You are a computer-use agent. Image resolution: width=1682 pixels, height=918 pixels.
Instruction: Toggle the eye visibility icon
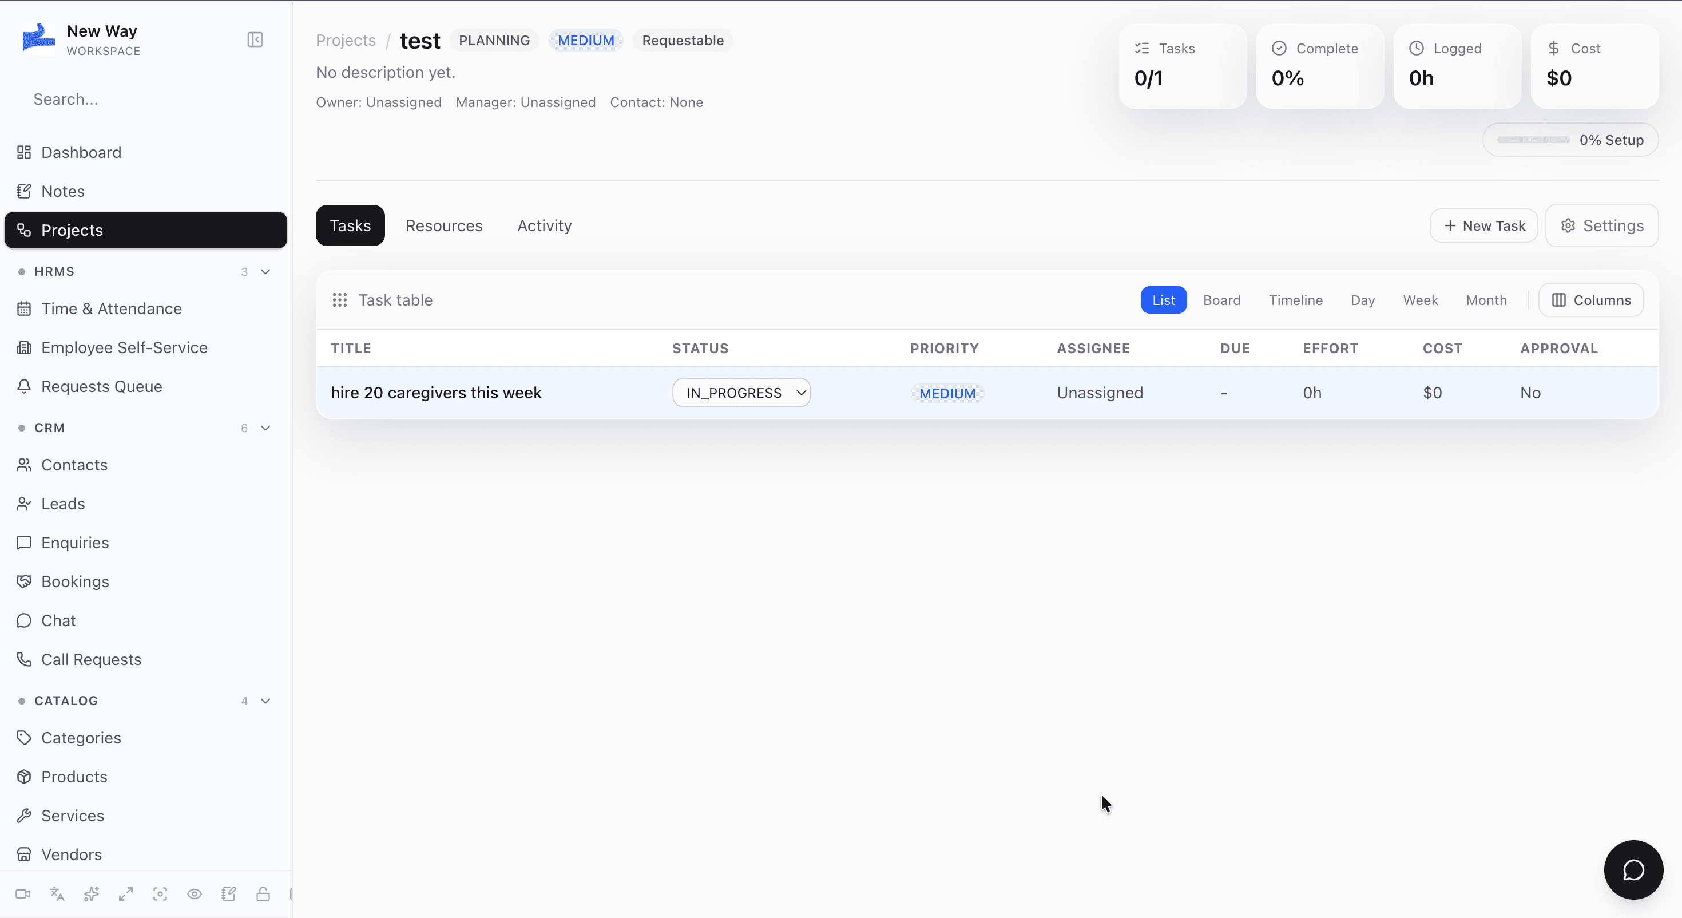(195, 894)
